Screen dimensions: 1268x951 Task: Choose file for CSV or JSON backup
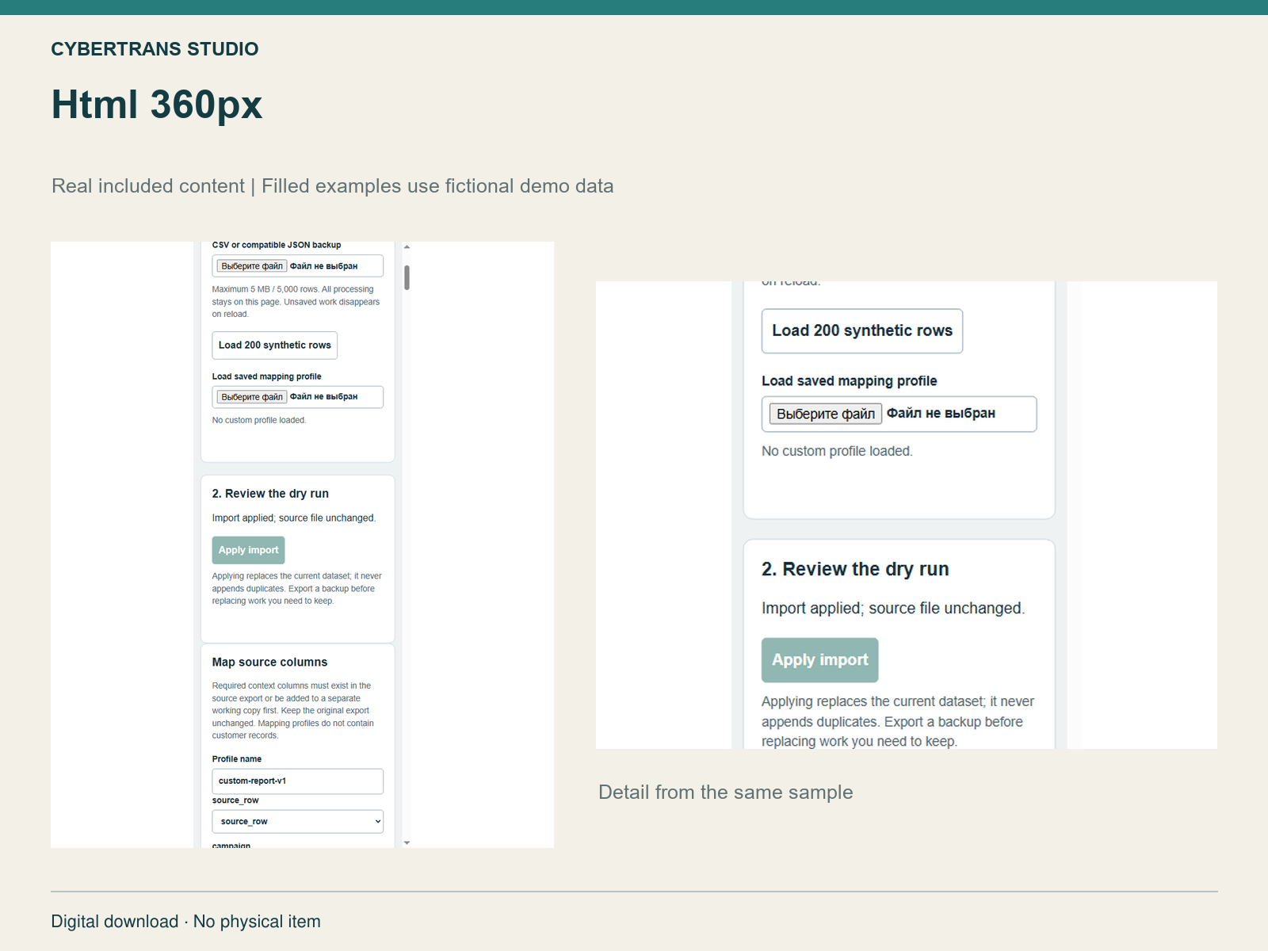[252, 266]
